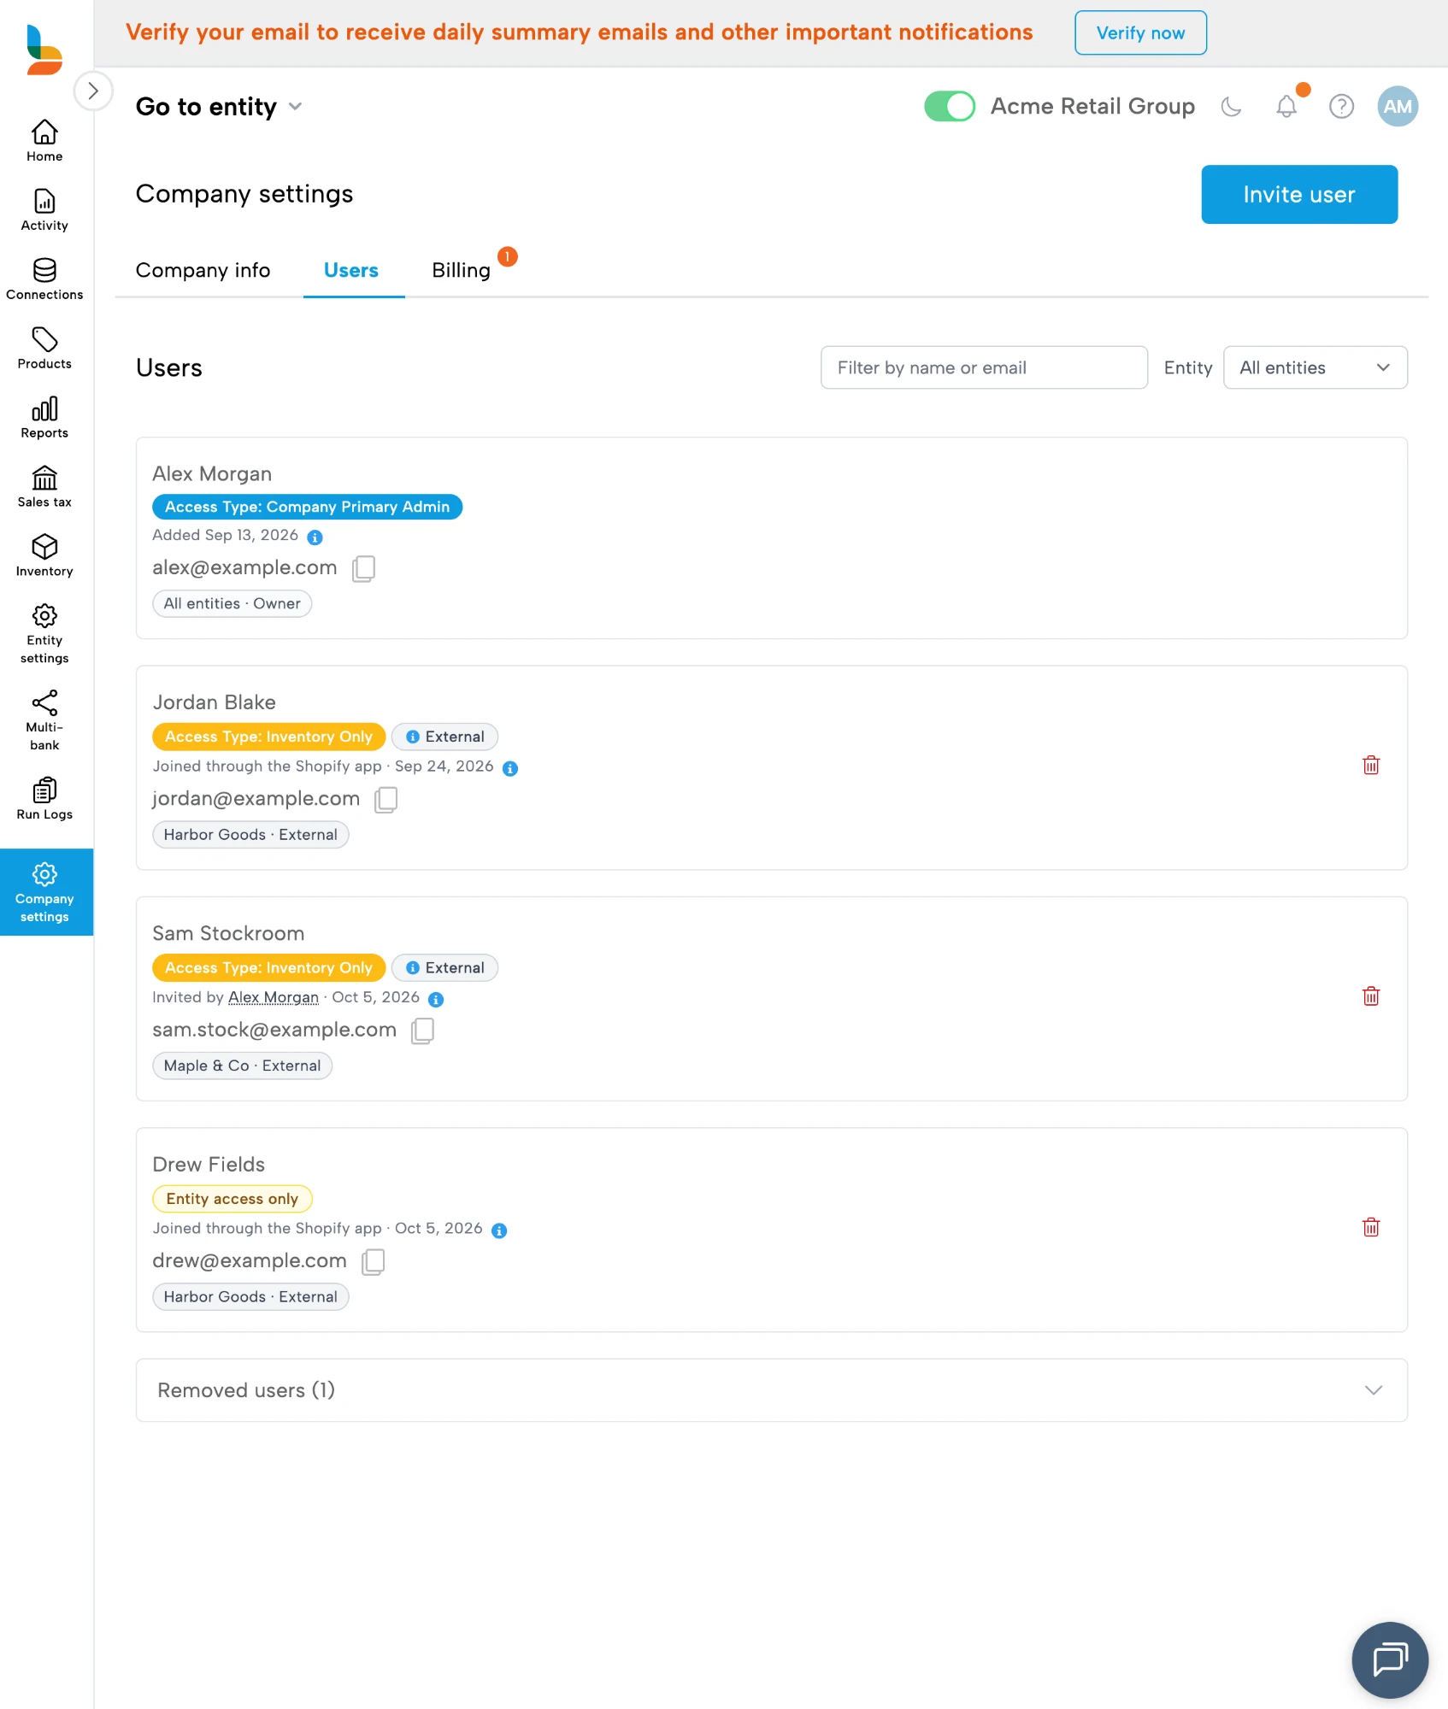Copy sam.stock@example.com email address

[423, 1031]
